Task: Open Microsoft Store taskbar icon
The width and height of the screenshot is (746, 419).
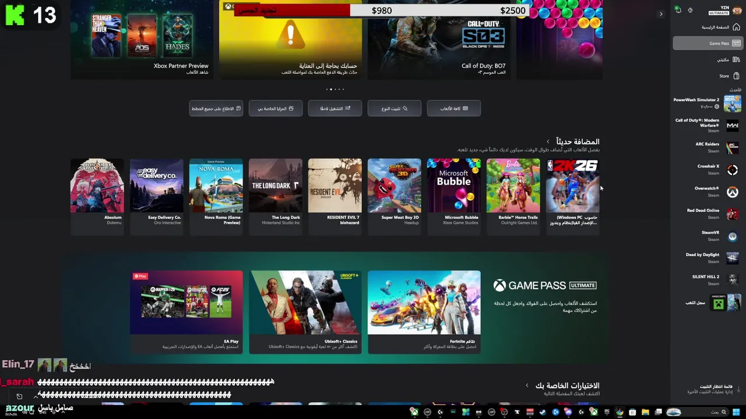Action: [x=632, y=412]
